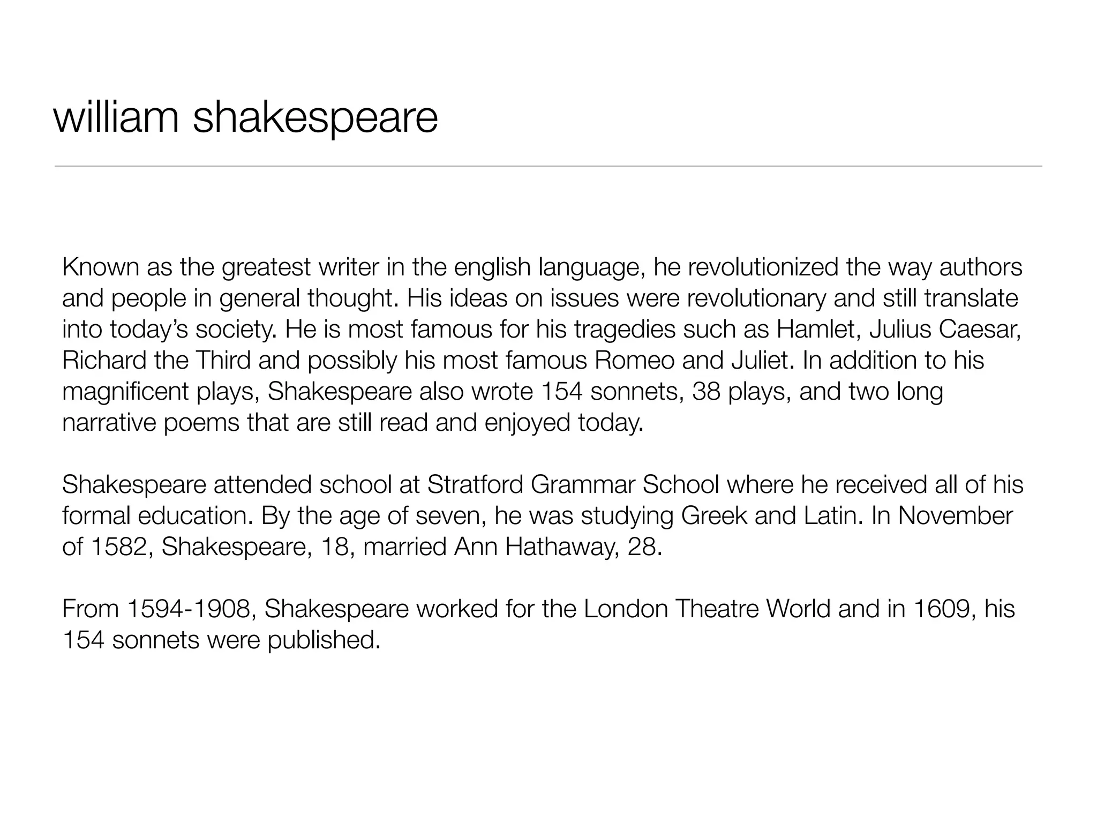Click the 'william shakespeare' slide title
This screenshot has width=1097, height=823.
pyautogui.click(x=245, y=118)
